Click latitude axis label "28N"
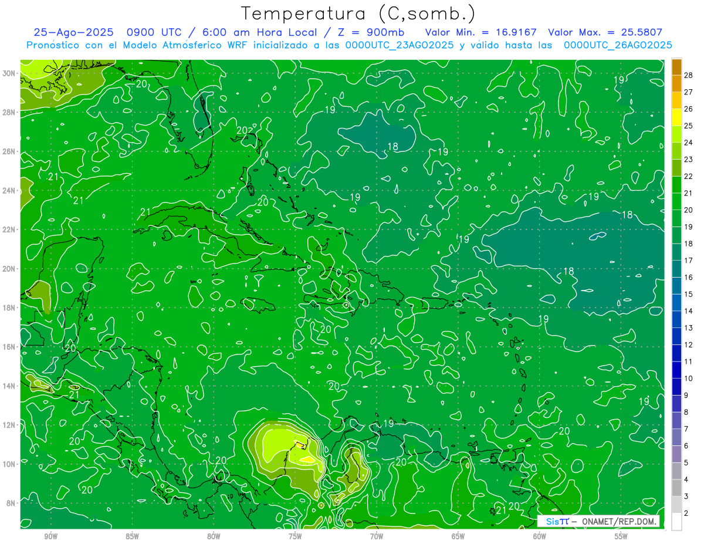 9,112
